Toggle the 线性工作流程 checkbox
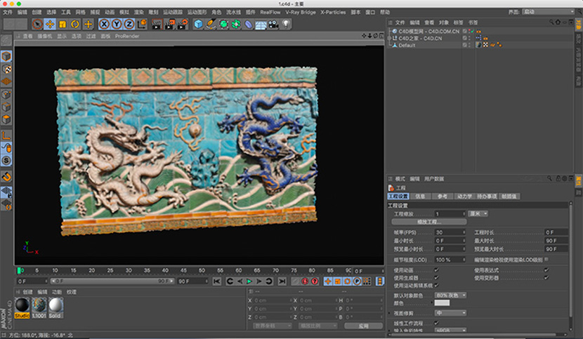The image size is (583, 339). coord(436,324)
